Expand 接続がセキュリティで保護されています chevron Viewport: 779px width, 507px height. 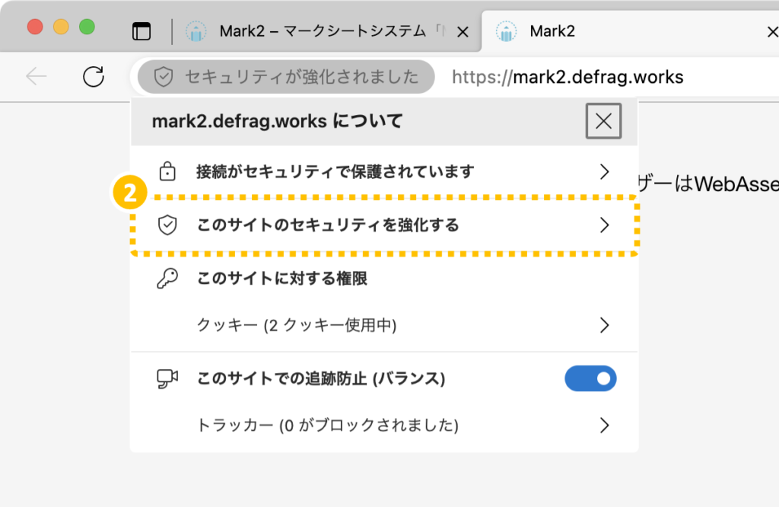[x=604, y=171]
